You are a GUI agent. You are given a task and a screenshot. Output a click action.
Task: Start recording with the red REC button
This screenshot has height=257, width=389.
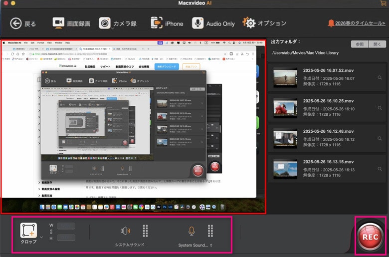[370, 237]
